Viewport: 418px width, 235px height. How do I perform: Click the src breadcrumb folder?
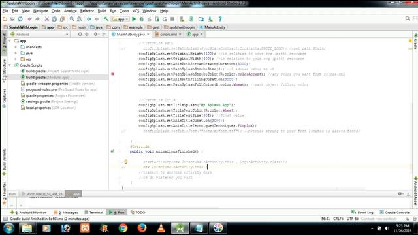(63, 27)
